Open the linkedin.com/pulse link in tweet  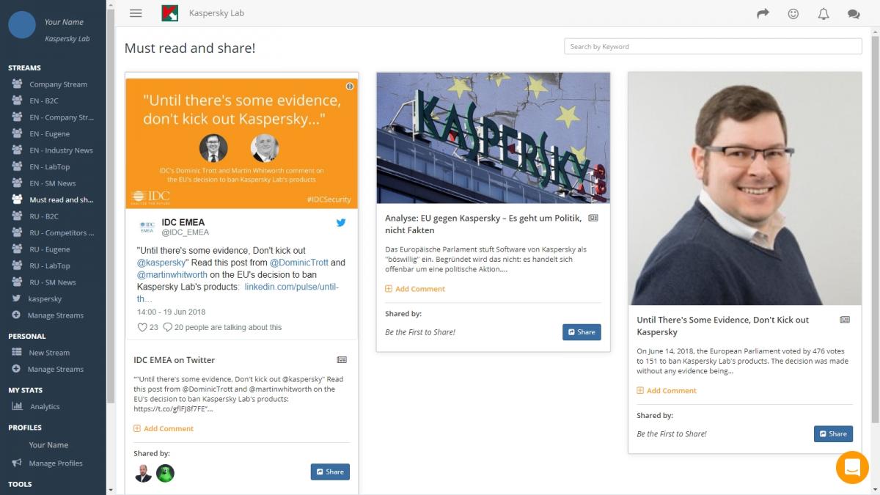coord(292,287)
